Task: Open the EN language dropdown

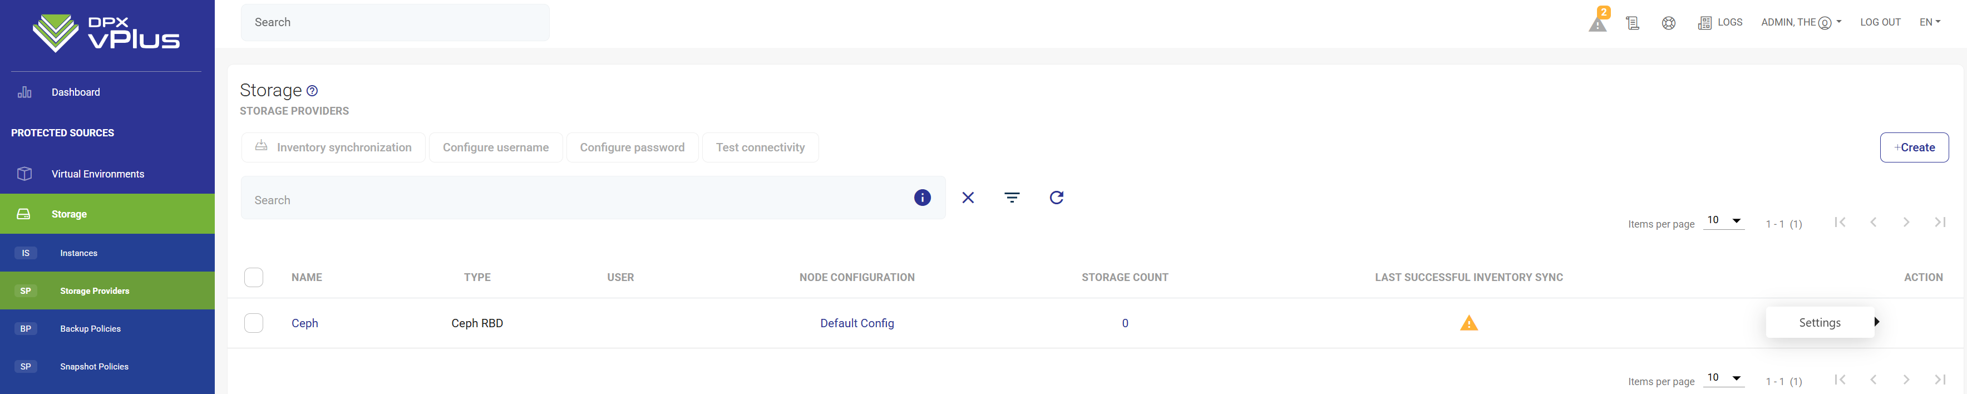Action: point(1930,22)
